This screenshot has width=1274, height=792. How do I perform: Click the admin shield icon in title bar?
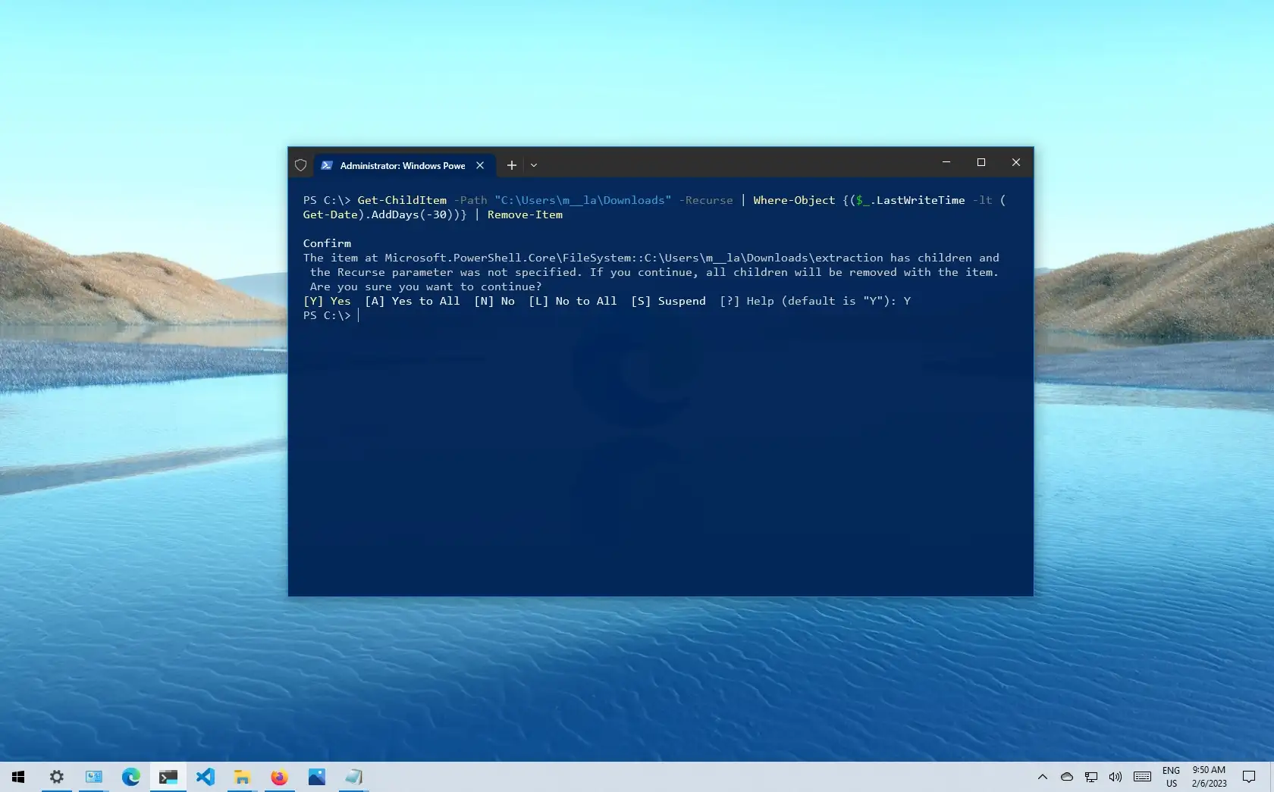click(x=300, y=165)
